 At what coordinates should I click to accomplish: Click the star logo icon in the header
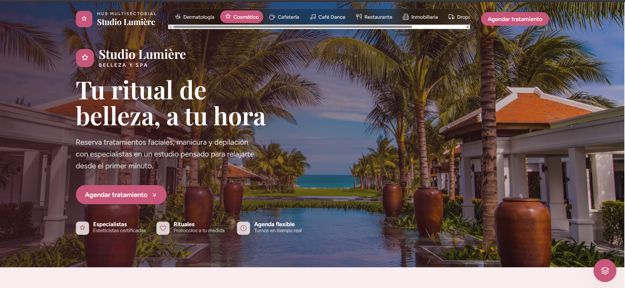[x=84, y=19]
